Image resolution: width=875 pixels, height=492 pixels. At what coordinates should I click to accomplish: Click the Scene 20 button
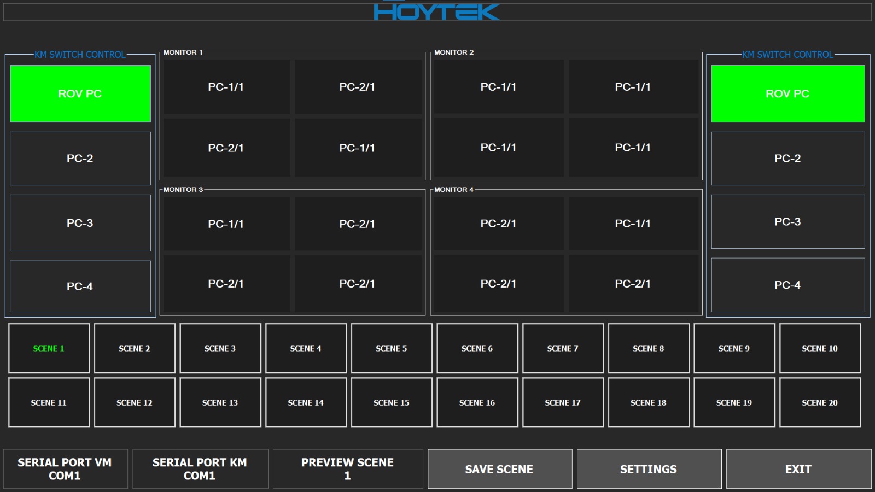tap(820, 402)
